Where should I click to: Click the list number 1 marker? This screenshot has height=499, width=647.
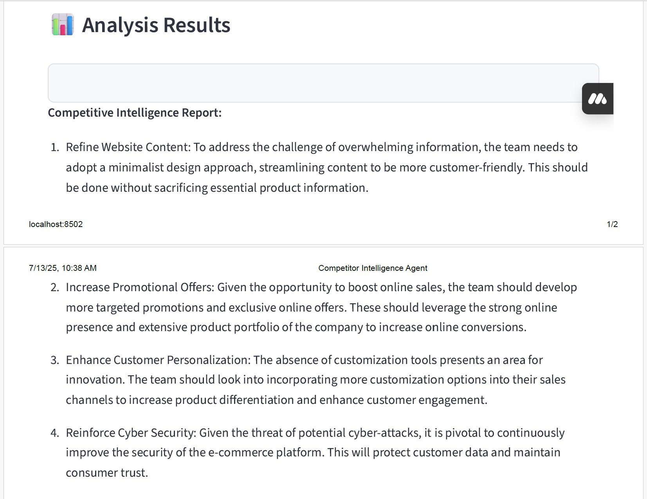pos(55,148)
